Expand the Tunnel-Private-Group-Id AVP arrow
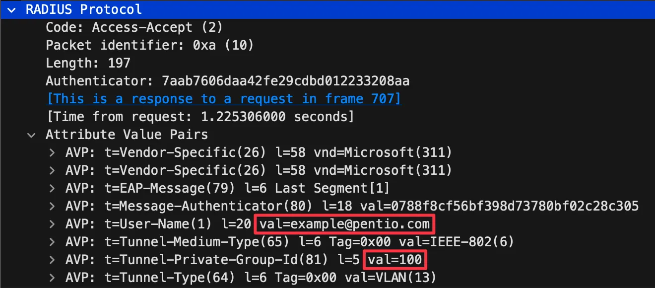Image resolution: width=655 pixels, height=288 pixels. pos(52,260)
